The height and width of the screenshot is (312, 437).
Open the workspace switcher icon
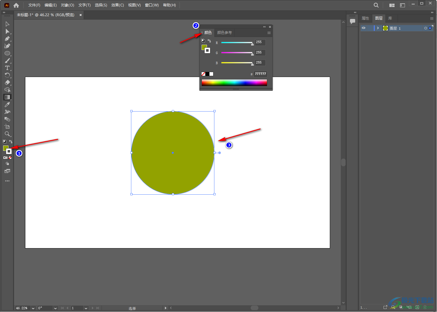pos(402,5)
